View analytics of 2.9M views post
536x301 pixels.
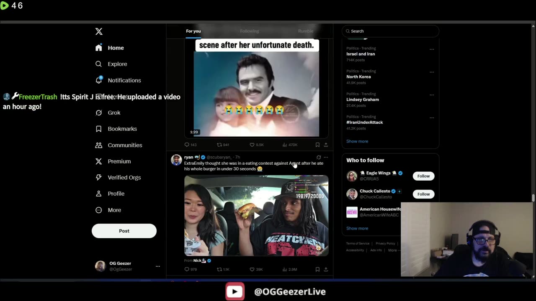pyautogui.click(x=290, y=269)
